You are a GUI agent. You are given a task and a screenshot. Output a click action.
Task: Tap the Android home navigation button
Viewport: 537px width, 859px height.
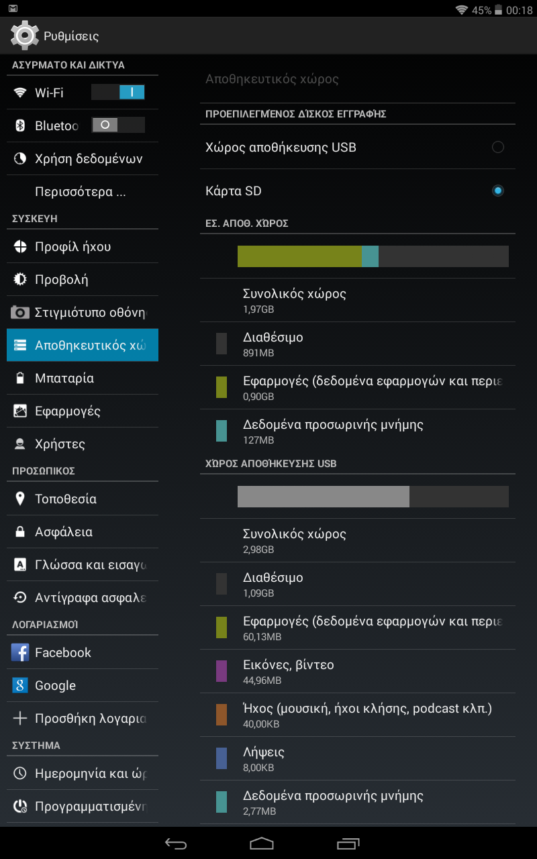(262, 844)
